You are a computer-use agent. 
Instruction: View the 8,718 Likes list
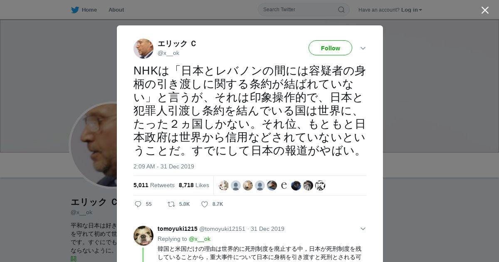194,185
